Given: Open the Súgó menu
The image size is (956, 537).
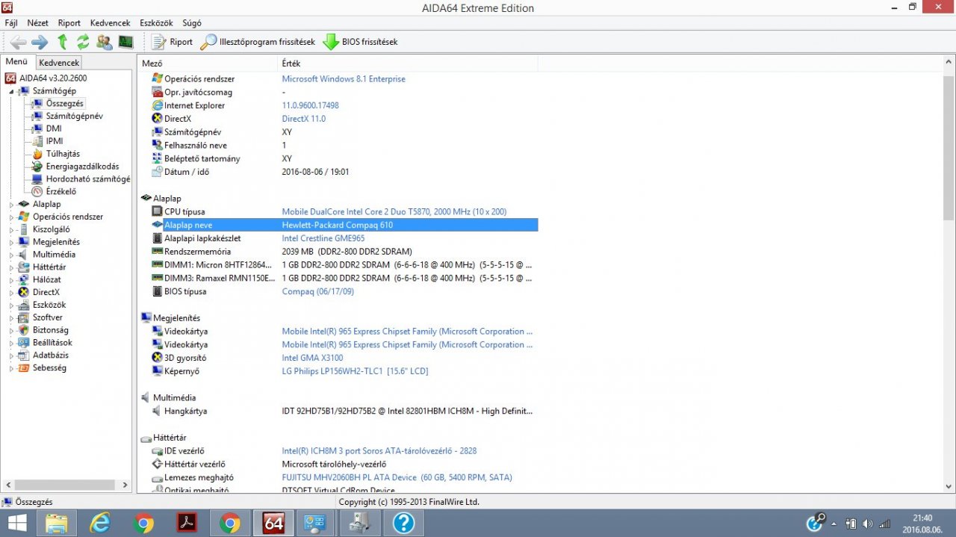Looking at the screenshot, I should point(192,23).
